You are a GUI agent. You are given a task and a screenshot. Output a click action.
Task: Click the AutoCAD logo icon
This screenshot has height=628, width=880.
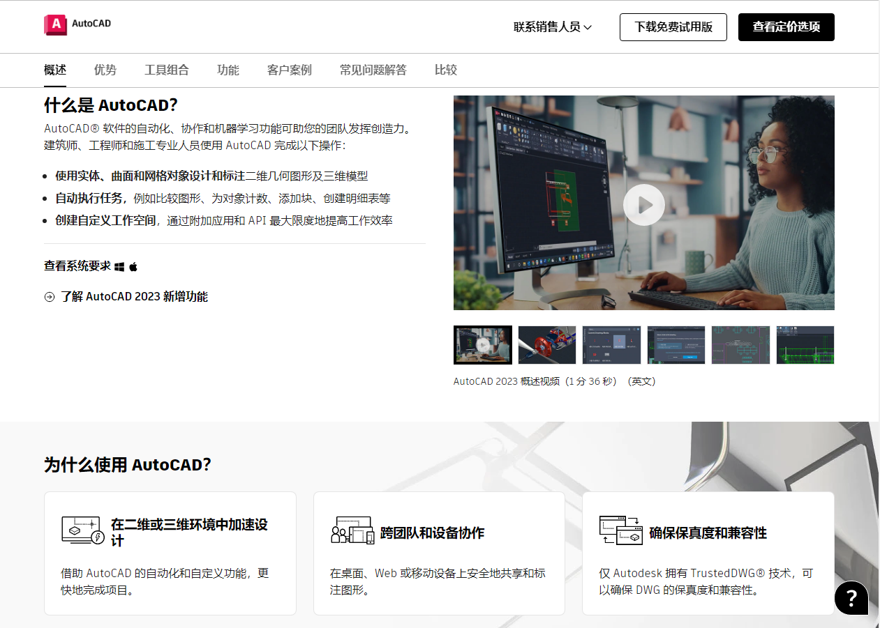[x=55, y=22]
